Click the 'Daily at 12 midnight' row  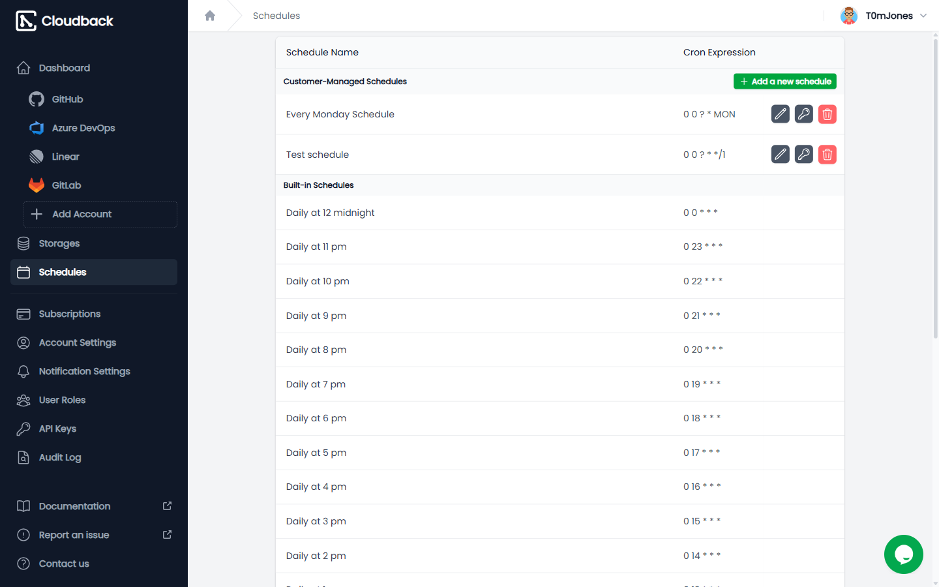[560, 213]
